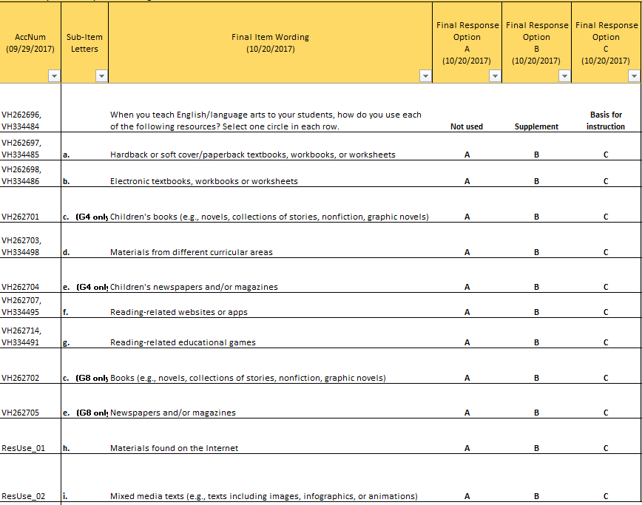This screenshot has width=642, height=505.
Task: Open the Final Response Option C filter
Action: click(x=634, y=76)
